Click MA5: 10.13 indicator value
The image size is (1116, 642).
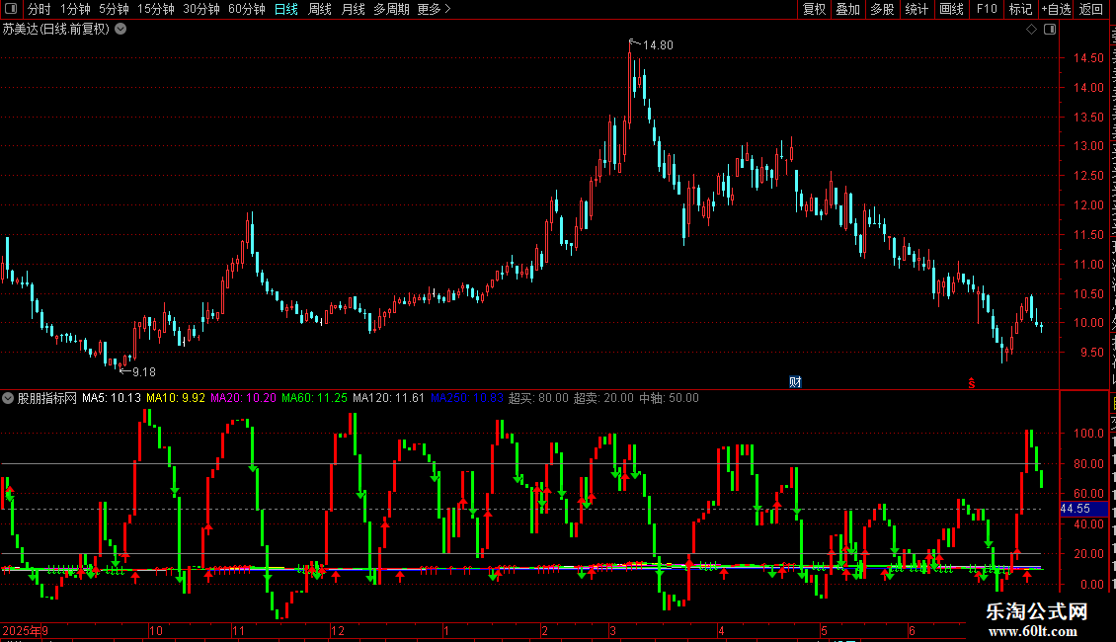112,398
